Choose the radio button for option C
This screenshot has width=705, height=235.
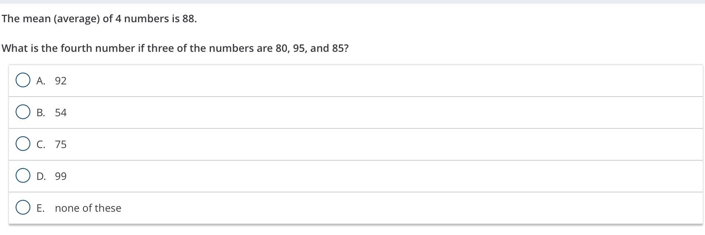coord(23,144)
